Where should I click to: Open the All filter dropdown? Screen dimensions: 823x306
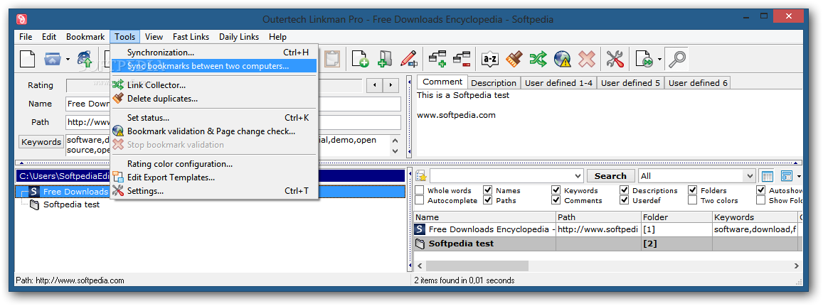tap(749, 176)
